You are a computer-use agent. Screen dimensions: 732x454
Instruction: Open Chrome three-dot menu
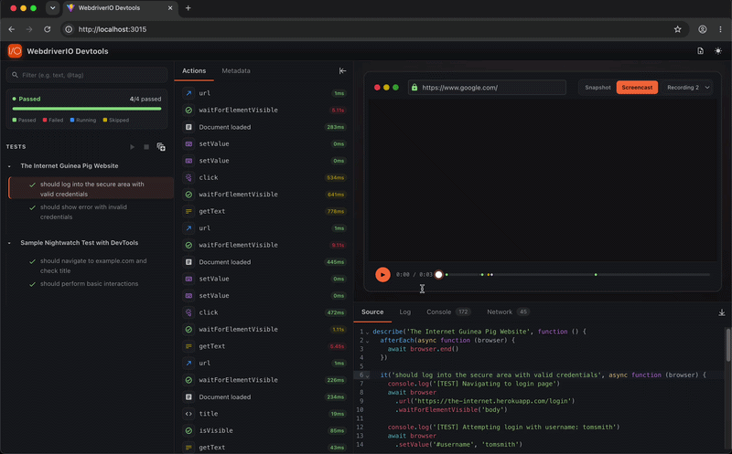point(720,29)
